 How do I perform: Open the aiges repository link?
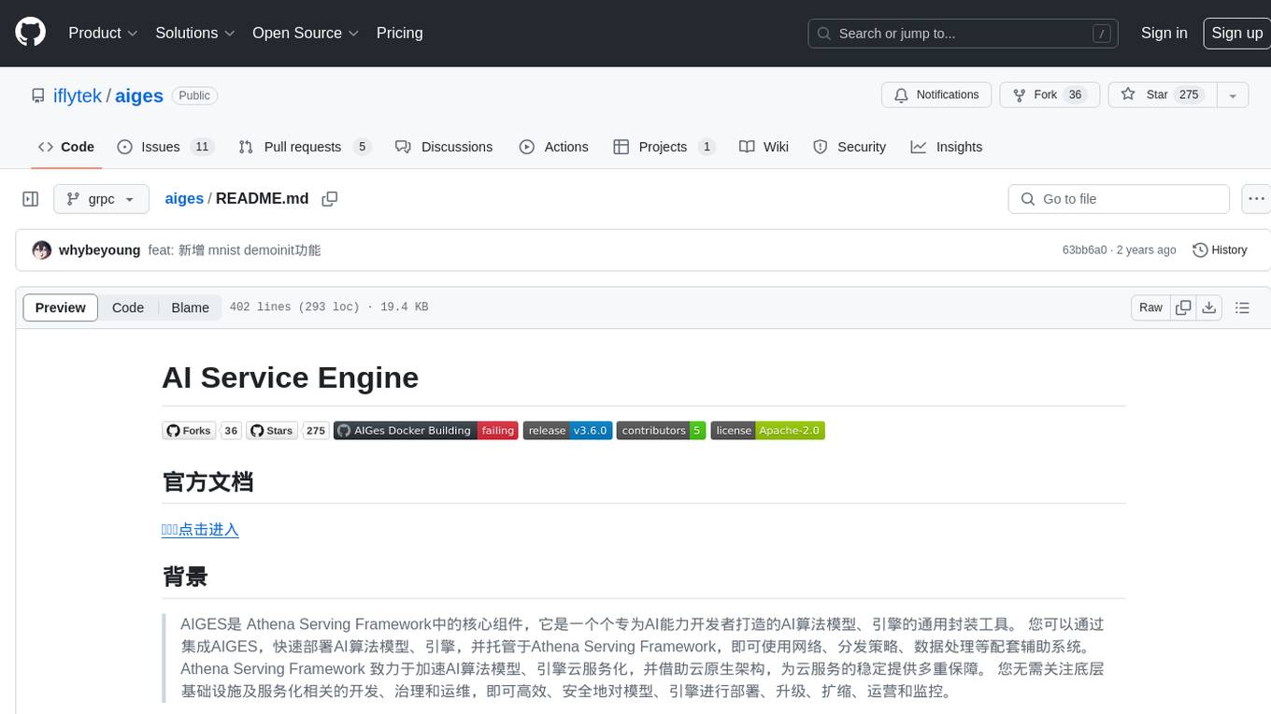pos(139,95)
